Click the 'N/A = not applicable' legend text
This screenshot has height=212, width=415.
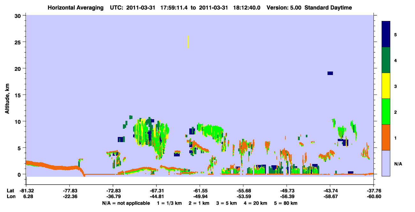click(126, 203)
